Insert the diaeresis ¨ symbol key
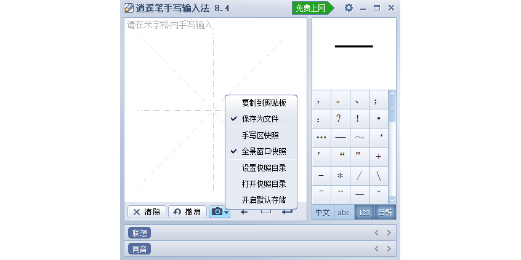 click(341, 195)
